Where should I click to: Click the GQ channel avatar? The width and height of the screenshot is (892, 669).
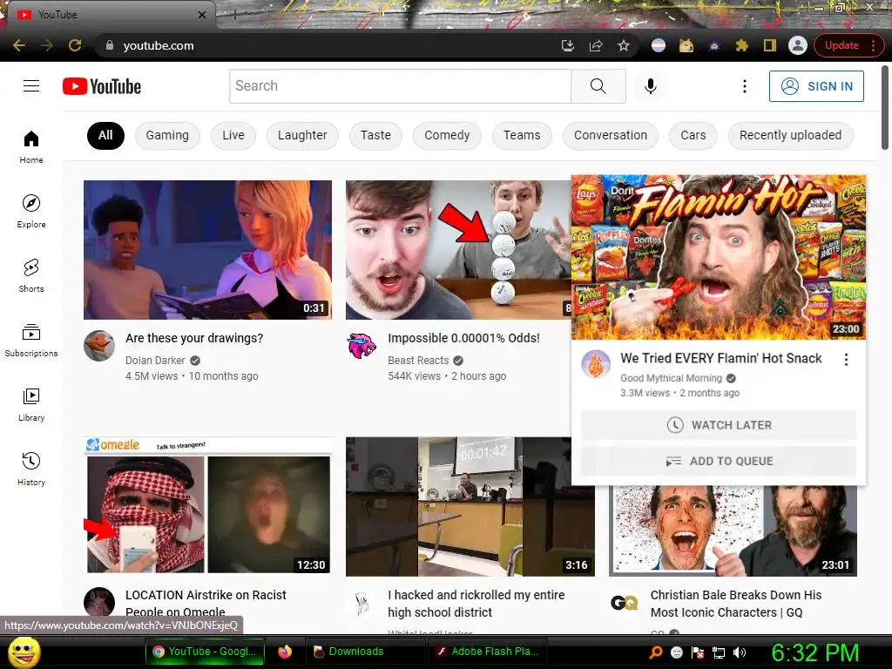pos(624,603)
